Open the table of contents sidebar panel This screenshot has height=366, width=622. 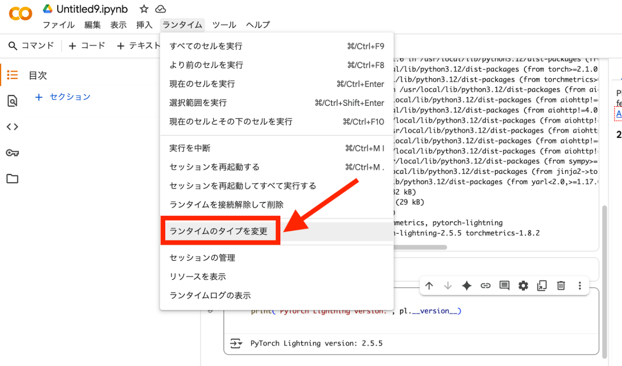point(12,75)
